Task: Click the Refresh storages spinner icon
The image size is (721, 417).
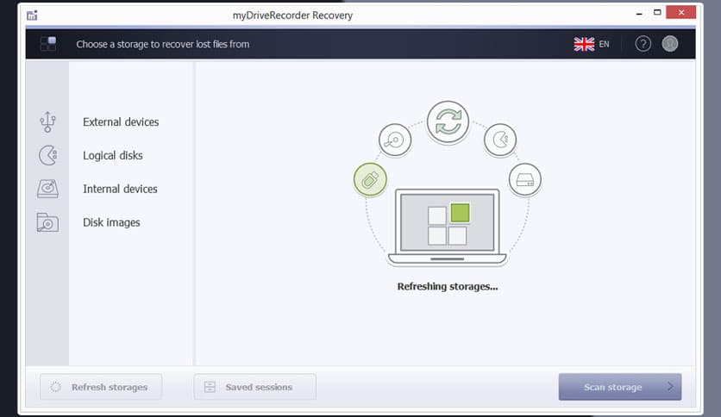Action: pyautogui.click(x=56, y=387)
